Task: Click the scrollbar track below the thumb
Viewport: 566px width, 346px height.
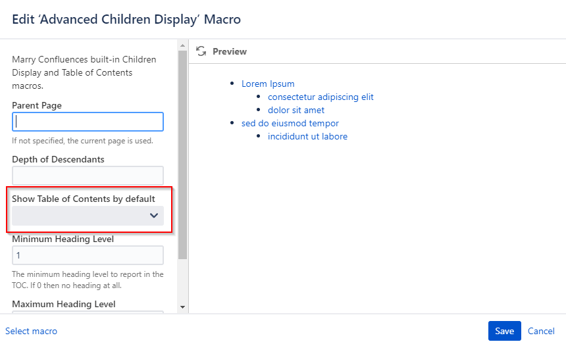Action: (183, 281)
